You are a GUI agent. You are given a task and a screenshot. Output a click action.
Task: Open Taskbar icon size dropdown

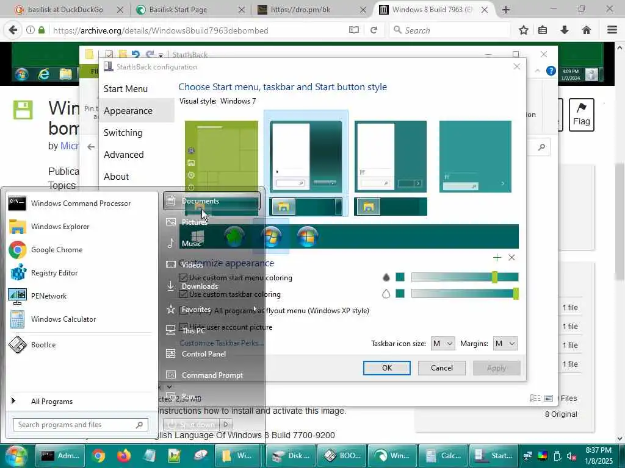pyautogui.click(x=443, y=344)
